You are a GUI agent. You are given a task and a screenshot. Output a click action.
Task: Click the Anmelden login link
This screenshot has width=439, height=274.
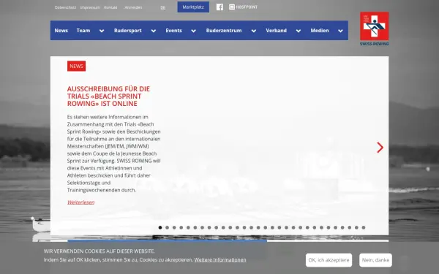133,7
